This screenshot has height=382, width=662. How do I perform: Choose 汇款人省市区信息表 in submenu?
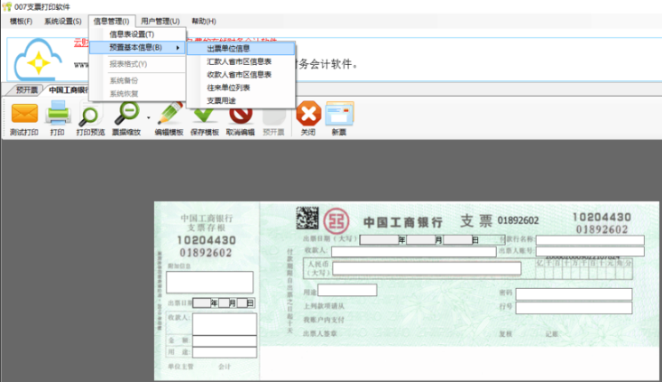pyautogui.click(x=241, y=61)
